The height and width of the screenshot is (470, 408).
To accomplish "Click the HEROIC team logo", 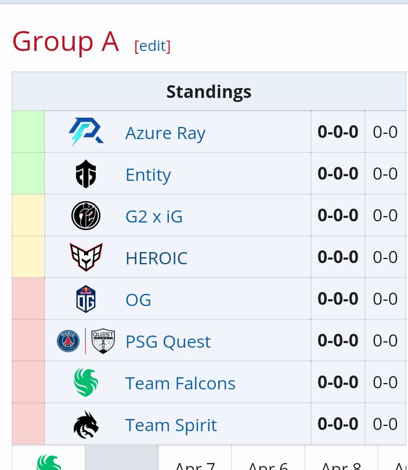I will pyautogui.click(x=86, y=257).
